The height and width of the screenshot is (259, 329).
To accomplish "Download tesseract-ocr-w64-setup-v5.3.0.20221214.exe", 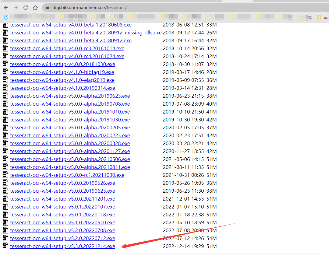I will coord(62,246).
